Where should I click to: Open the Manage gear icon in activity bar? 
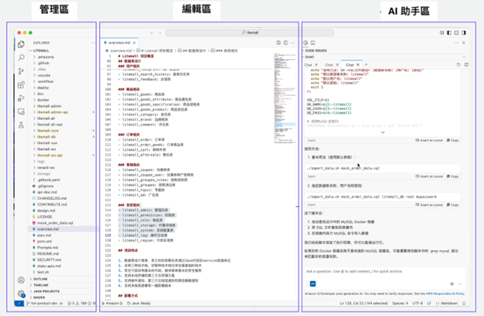tap(21, 294)
